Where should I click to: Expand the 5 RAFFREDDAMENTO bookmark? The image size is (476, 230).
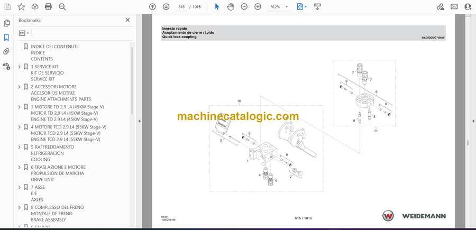[20, 147]
